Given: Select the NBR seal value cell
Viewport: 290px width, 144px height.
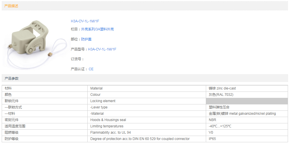Looking at the screenshot, I should pyautogui.click(x=212, y=120).
